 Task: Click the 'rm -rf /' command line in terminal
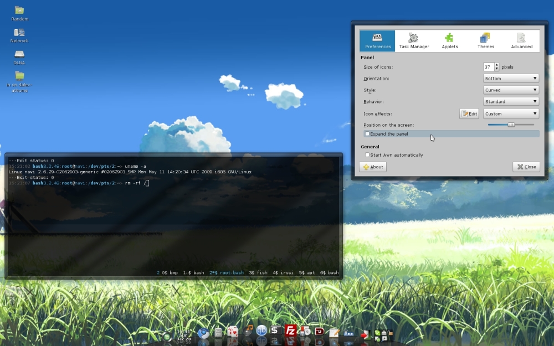pos(135,183)
